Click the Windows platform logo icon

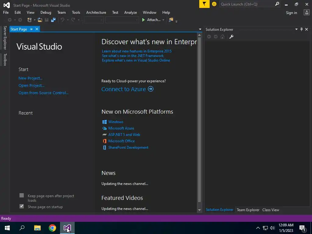105,122
